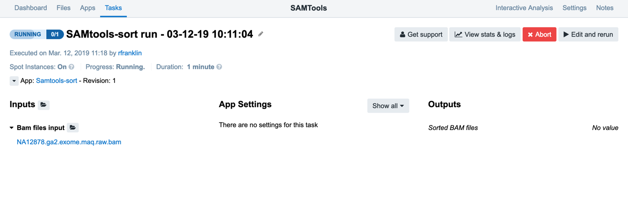The image size is (628, 210).
Task: Open the folder icon next to Inputs
Action: (x=44, y=105)
